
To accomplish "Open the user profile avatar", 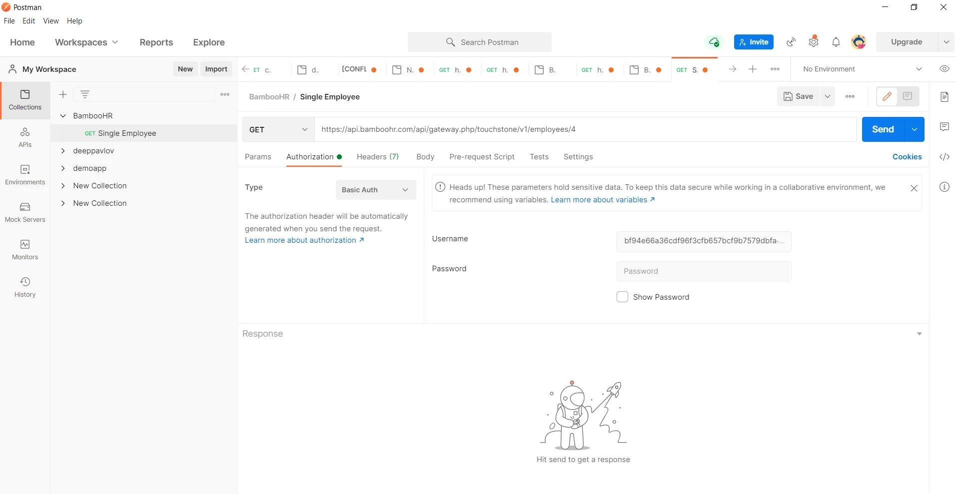I will 859,42.
